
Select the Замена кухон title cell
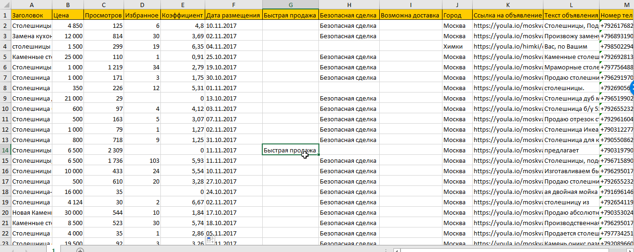coord(31,36)
